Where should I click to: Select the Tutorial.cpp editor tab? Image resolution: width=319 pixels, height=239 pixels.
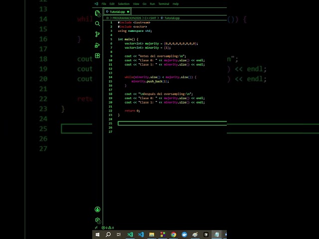(x=117, y=12)
